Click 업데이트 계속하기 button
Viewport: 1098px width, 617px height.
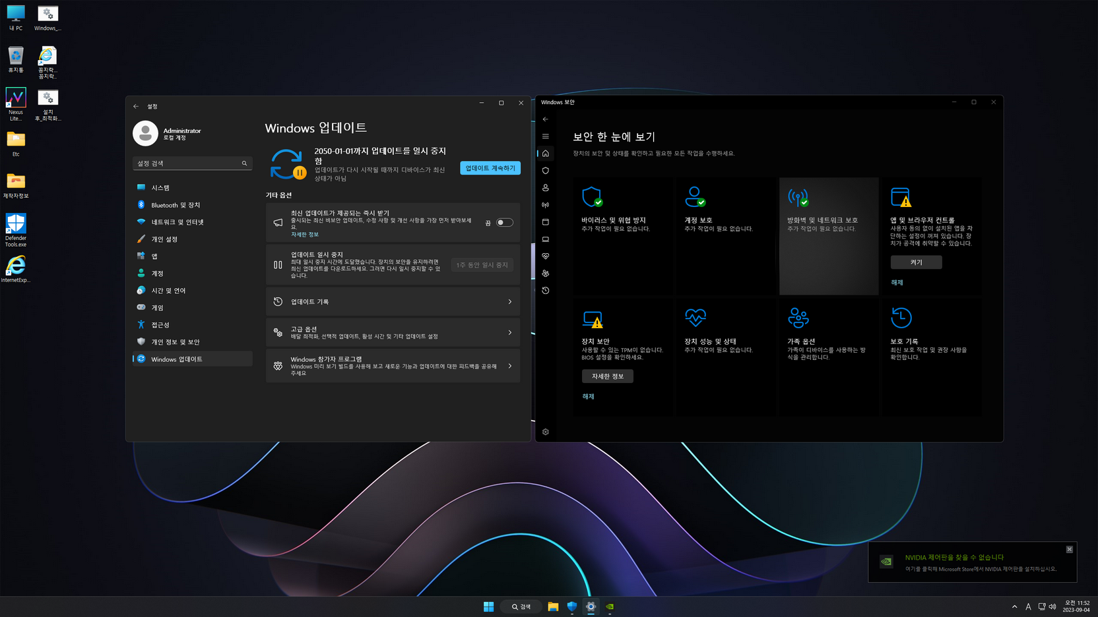tap(490, 168)
